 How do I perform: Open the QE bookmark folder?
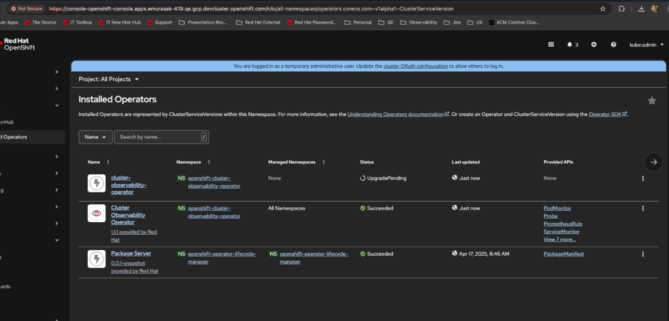click(x=386, y=22)
